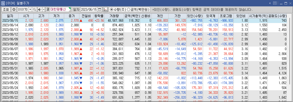Click the 개인 column header

[160, 16]
